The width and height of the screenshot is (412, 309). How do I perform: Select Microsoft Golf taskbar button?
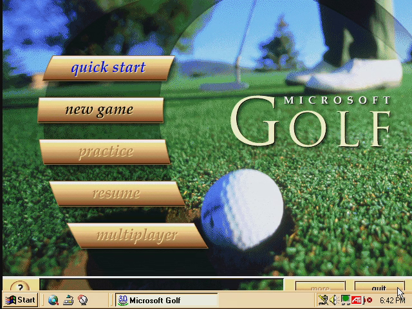click(x=167, y=300)
